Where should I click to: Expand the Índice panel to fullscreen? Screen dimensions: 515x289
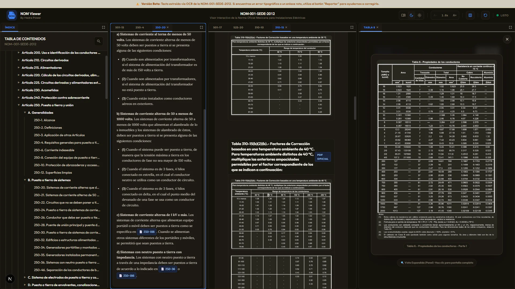(104, 27)
